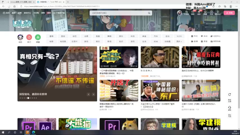Open the Windows Start menu
The image size is (240, 135).
3,132
